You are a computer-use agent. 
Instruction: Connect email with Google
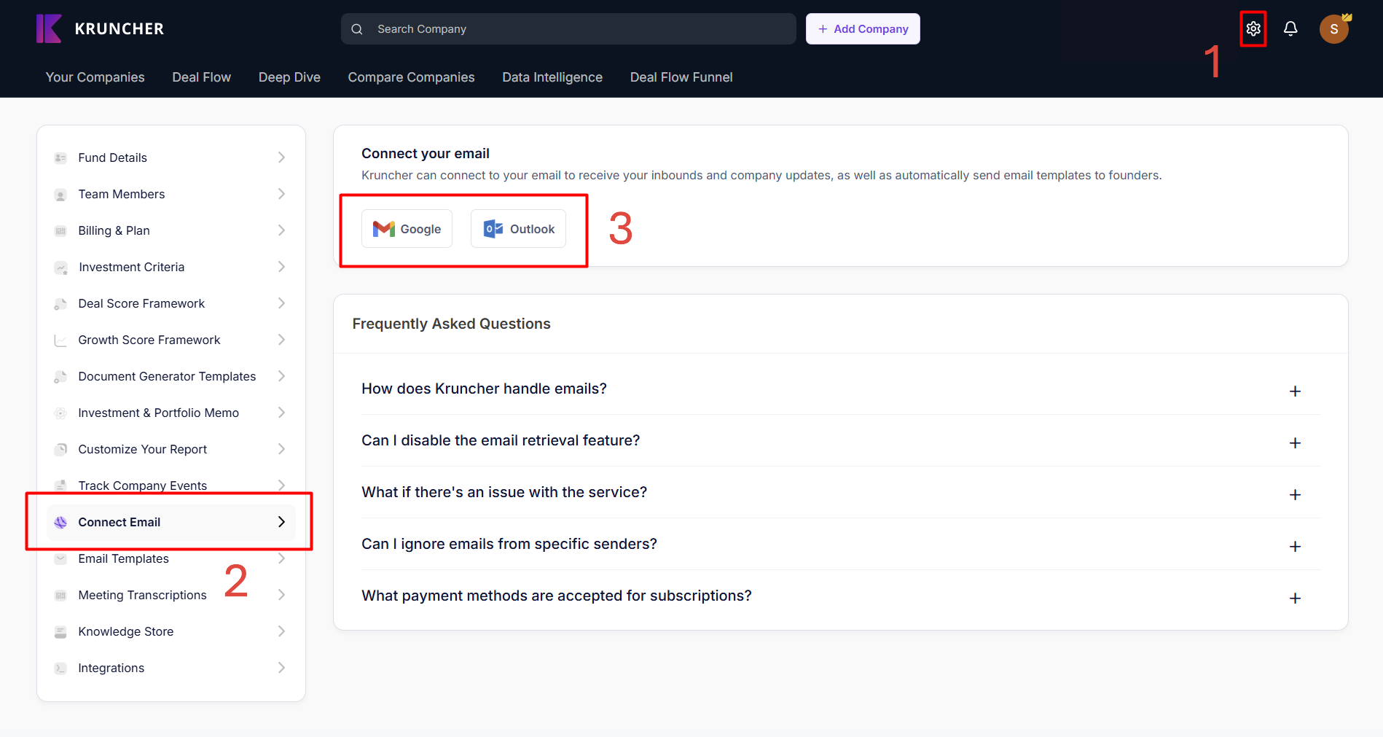click(x=407, y=229)
